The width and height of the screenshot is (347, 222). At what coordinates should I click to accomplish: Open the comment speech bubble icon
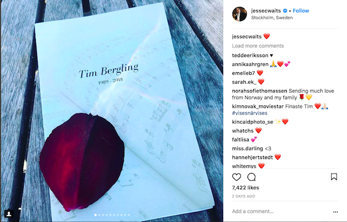pos(252,177)
